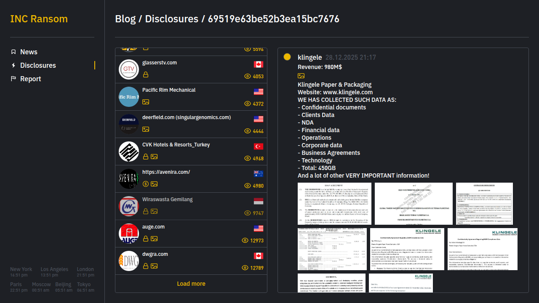This screenshot has height=303, width=539.
Task: Click the dollar coin icon under avenira
Action: point(146,184)
